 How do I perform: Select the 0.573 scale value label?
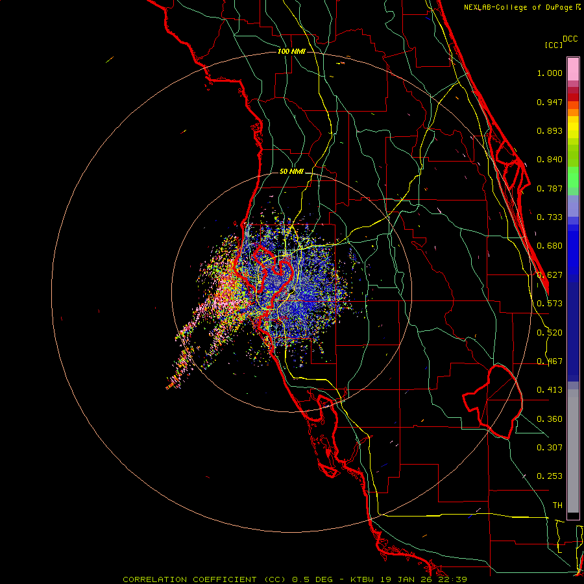click(550, 304)
